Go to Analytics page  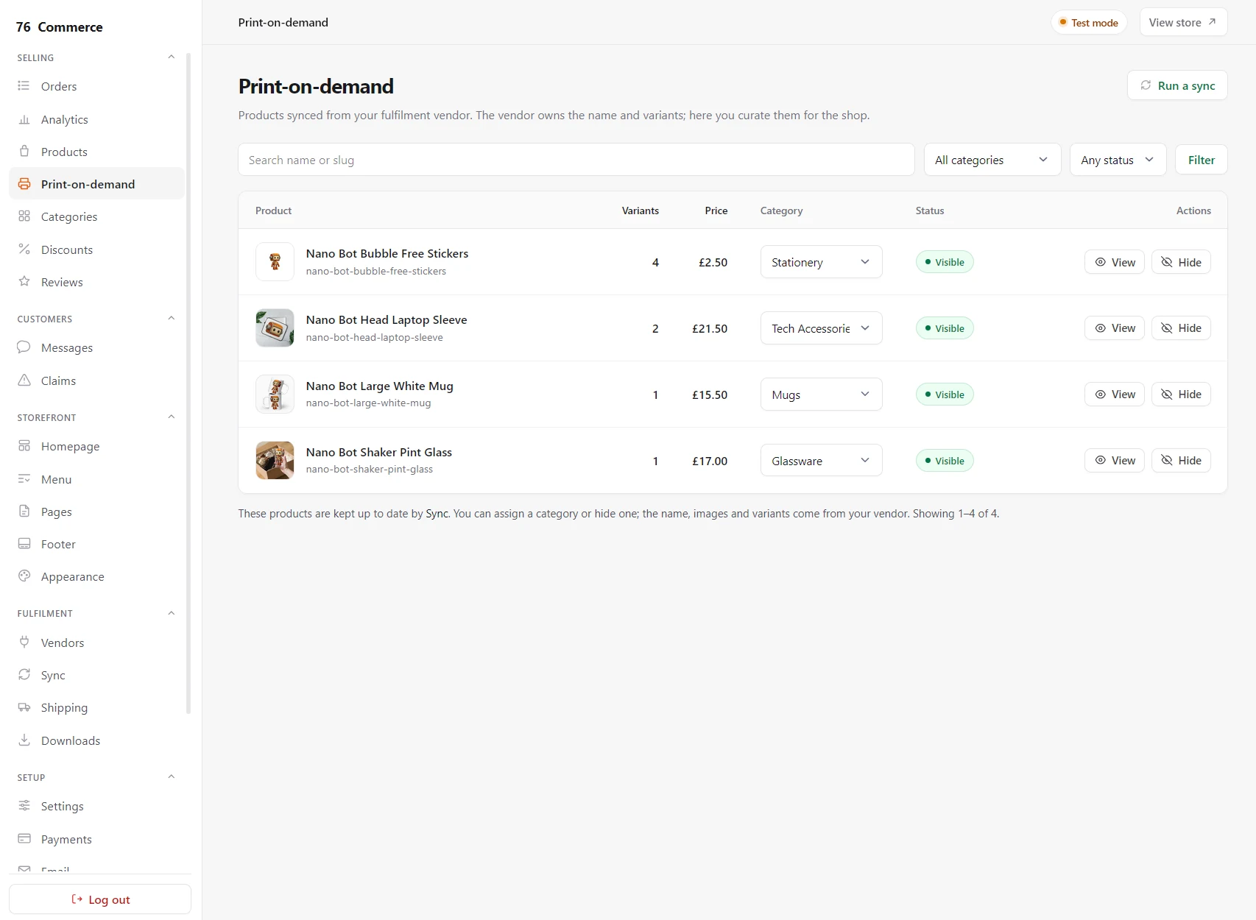coord(96,119)
